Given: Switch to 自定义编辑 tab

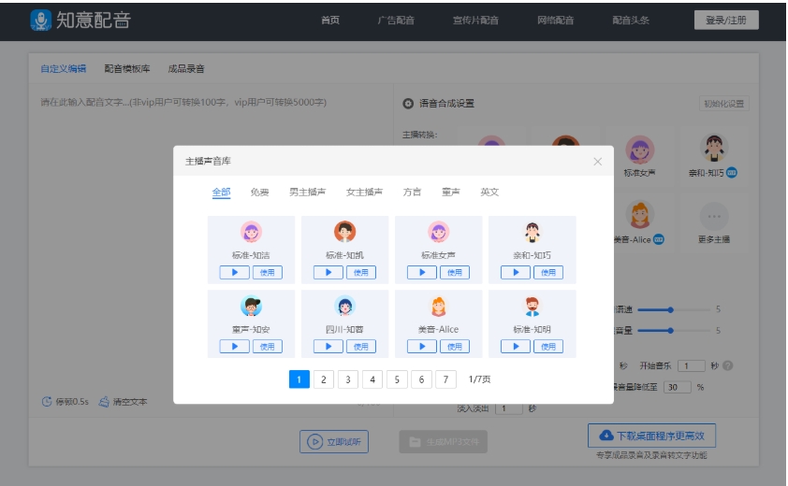Looking at the screenshot, I should coord(64,69).
